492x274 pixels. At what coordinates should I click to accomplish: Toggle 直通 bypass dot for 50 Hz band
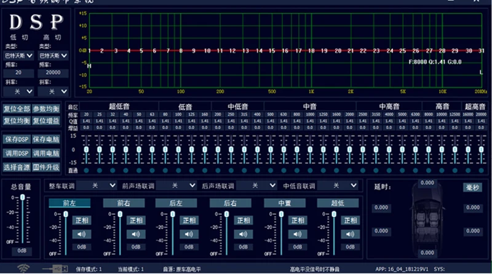pyautogui.click(x=139, y=171)
